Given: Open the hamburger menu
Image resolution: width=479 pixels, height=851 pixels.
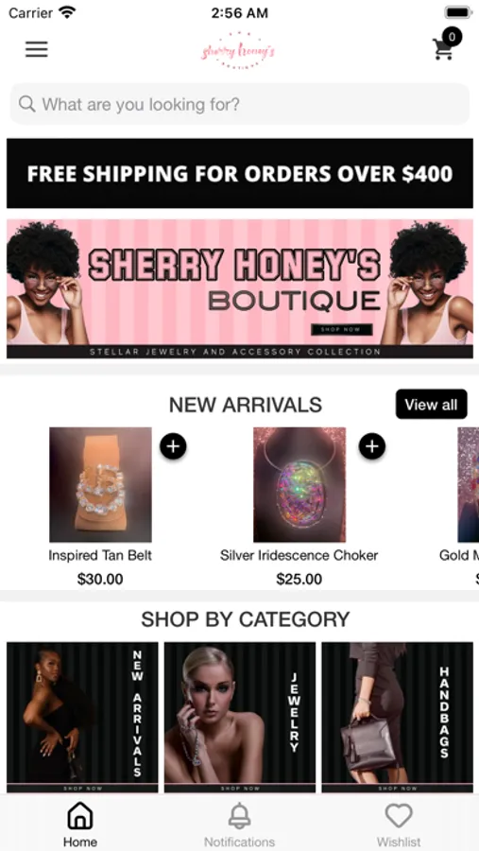Looking at the screenshot, I should point(36,49).
